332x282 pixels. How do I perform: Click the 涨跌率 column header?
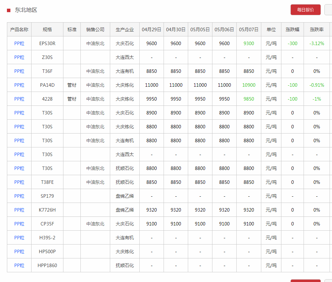point(317,29)
